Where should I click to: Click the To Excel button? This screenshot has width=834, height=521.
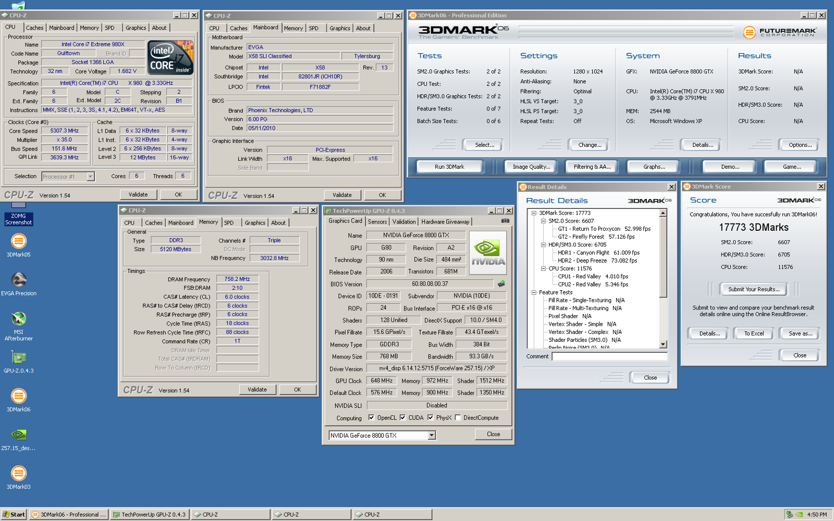click(x=754, y=333)
